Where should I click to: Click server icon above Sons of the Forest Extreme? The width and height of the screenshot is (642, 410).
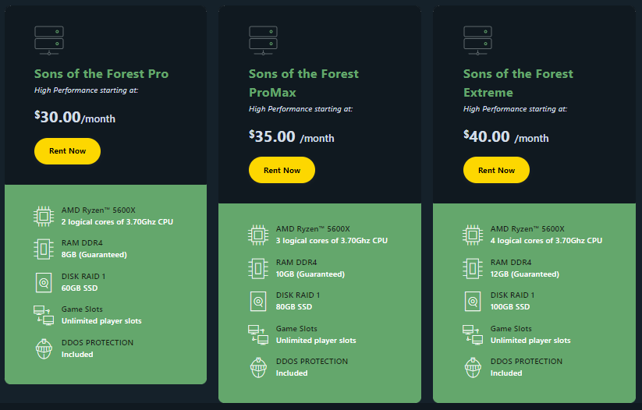477,41
